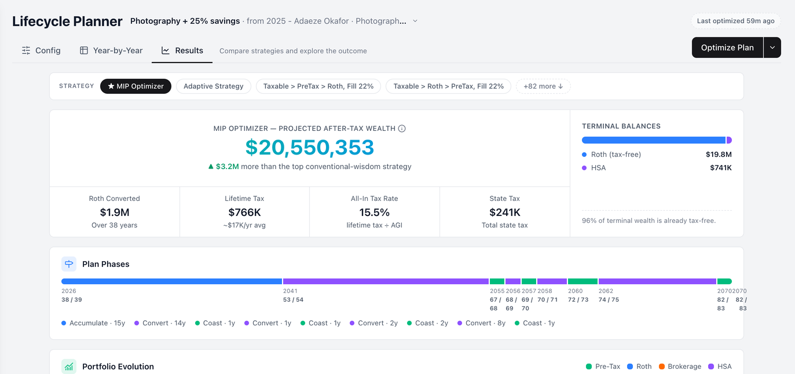Toggle the Roth series in Portfolio Evolution legend
795x374 pixels.
[x=639, y=366]
